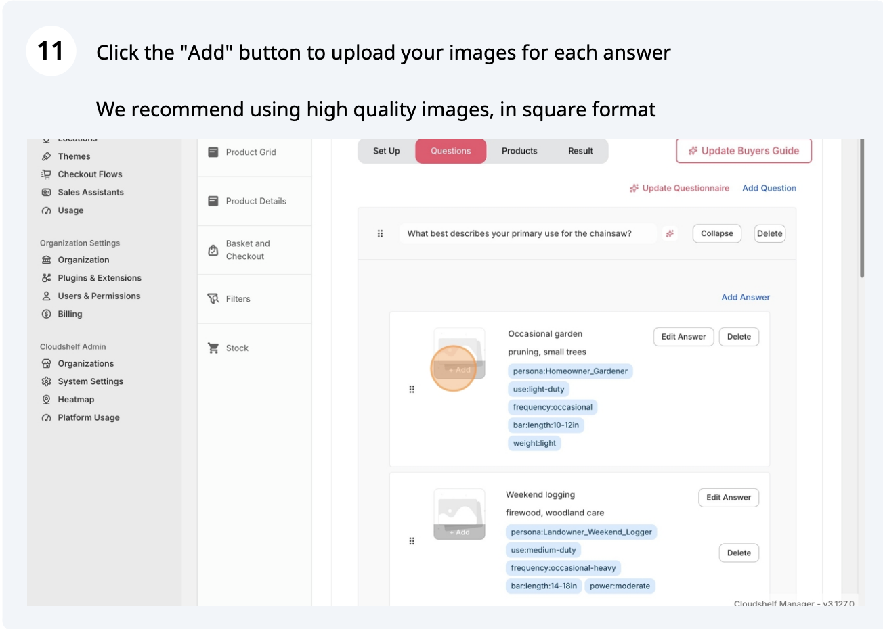The image size is (883, 629).
Task: Select the Sales Assistants icon
Action: (46, 193)
